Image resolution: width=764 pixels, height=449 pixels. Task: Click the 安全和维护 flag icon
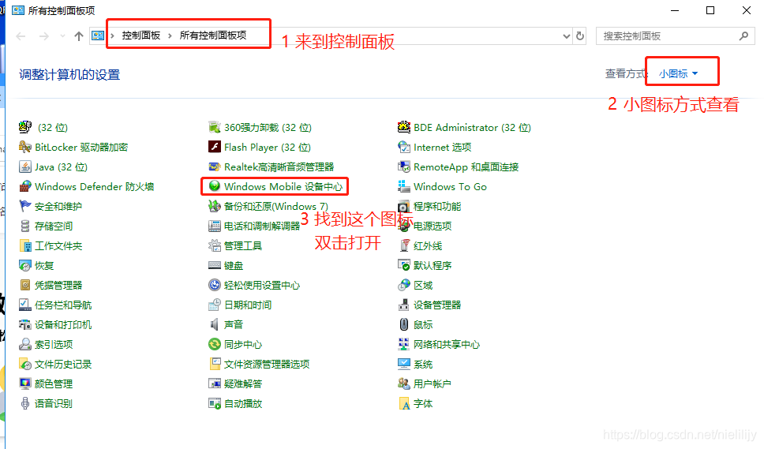[x=24, y=206]
